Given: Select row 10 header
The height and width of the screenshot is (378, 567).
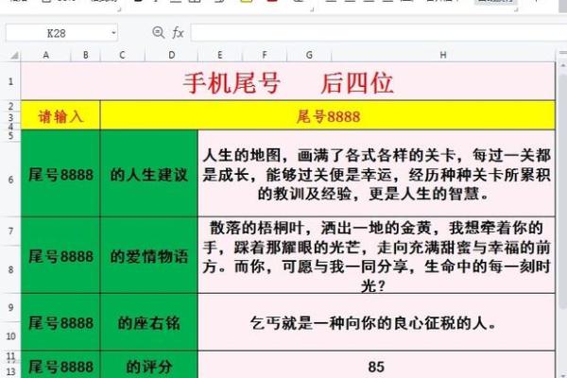Looking at the screenshot, I should [x=10, y=336].
